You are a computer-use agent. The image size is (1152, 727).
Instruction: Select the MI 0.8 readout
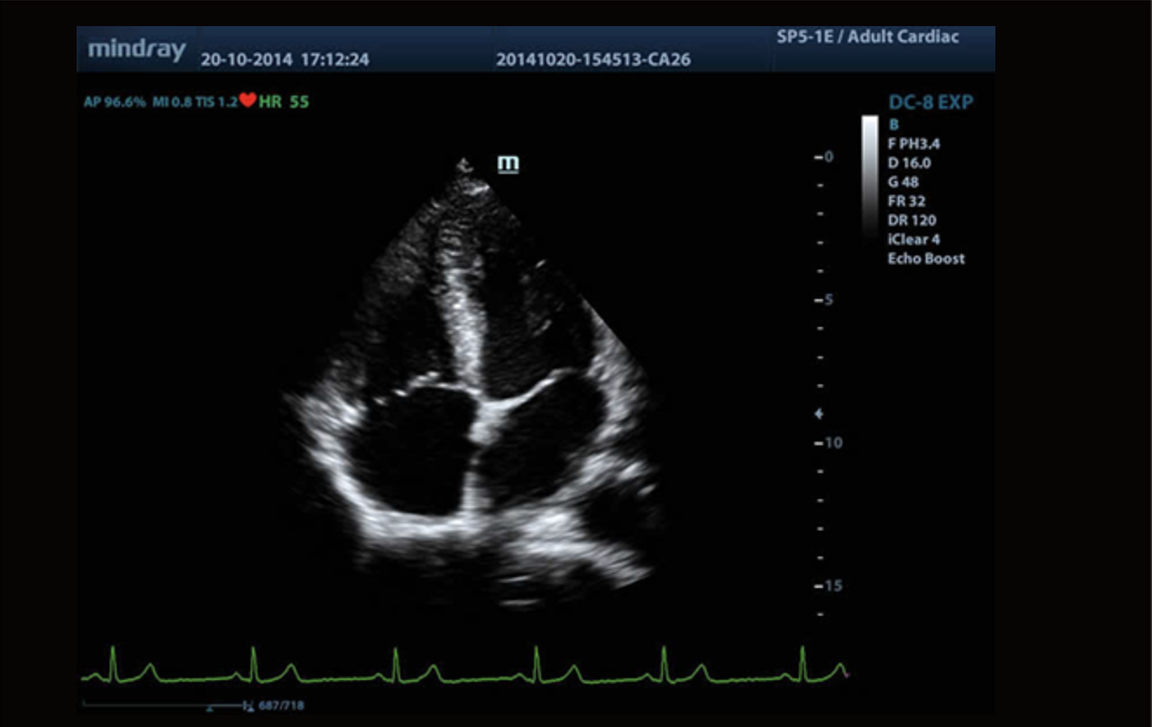(171, 102)
